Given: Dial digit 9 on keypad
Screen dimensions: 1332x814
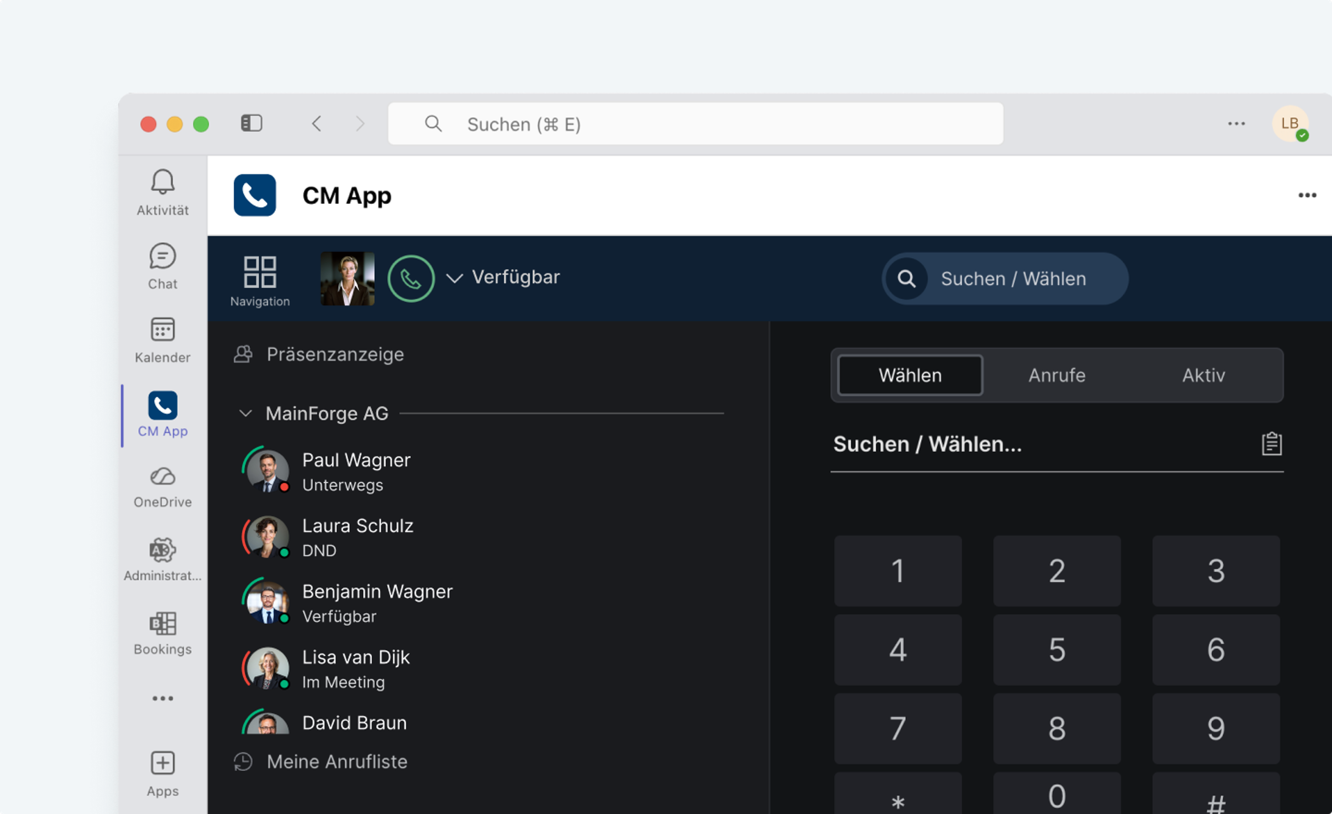Looking at the screenshot, I should tap(1216, 729).
